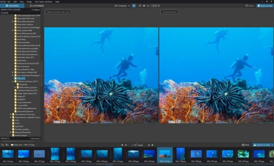This screenshot has width=274, height=166.
Task: Click the Print icon button
Action: 245,145
